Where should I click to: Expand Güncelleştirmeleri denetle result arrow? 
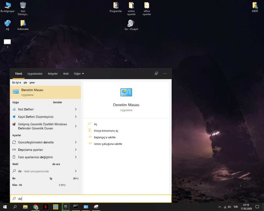[x=76, y=142]
